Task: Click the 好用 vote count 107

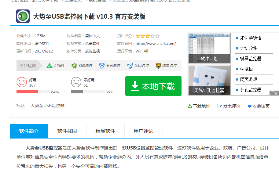Action: (32, 85)
